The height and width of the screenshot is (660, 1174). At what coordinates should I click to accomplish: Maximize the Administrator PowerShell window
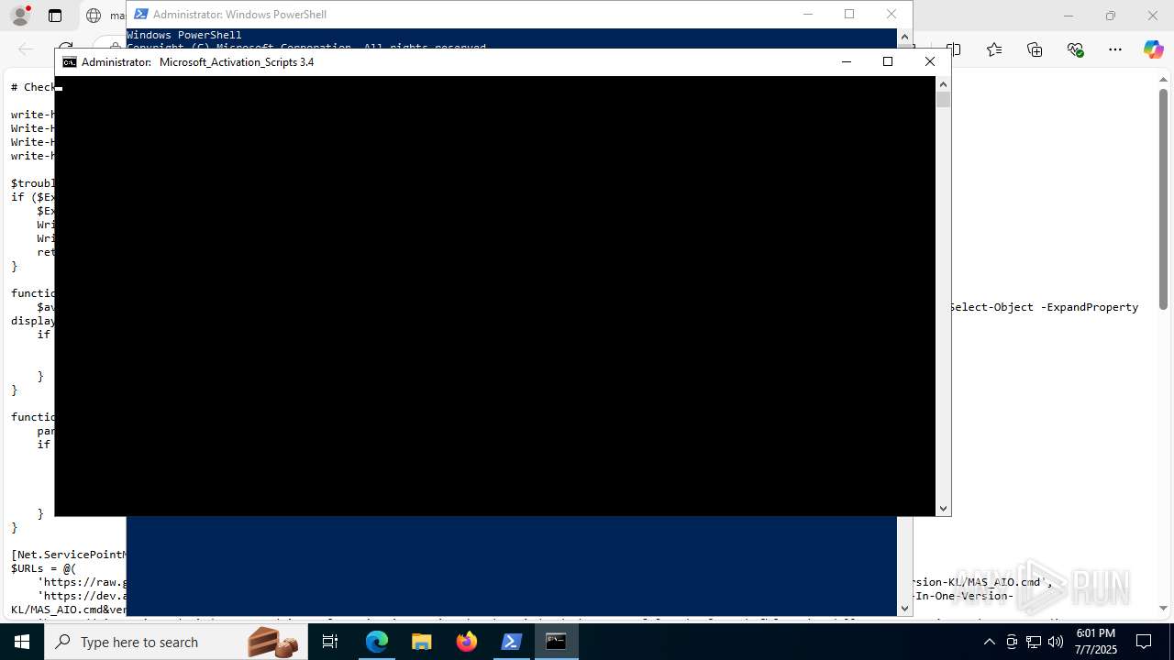849,14
